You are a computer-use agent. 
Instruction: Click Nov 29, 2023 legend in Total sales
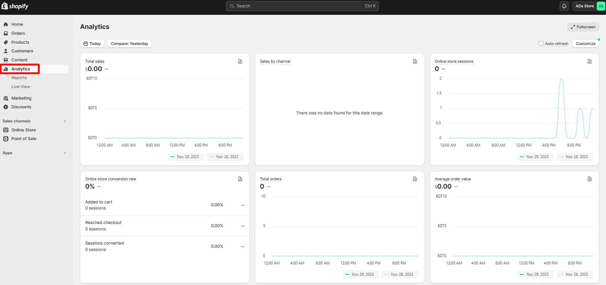185,157
